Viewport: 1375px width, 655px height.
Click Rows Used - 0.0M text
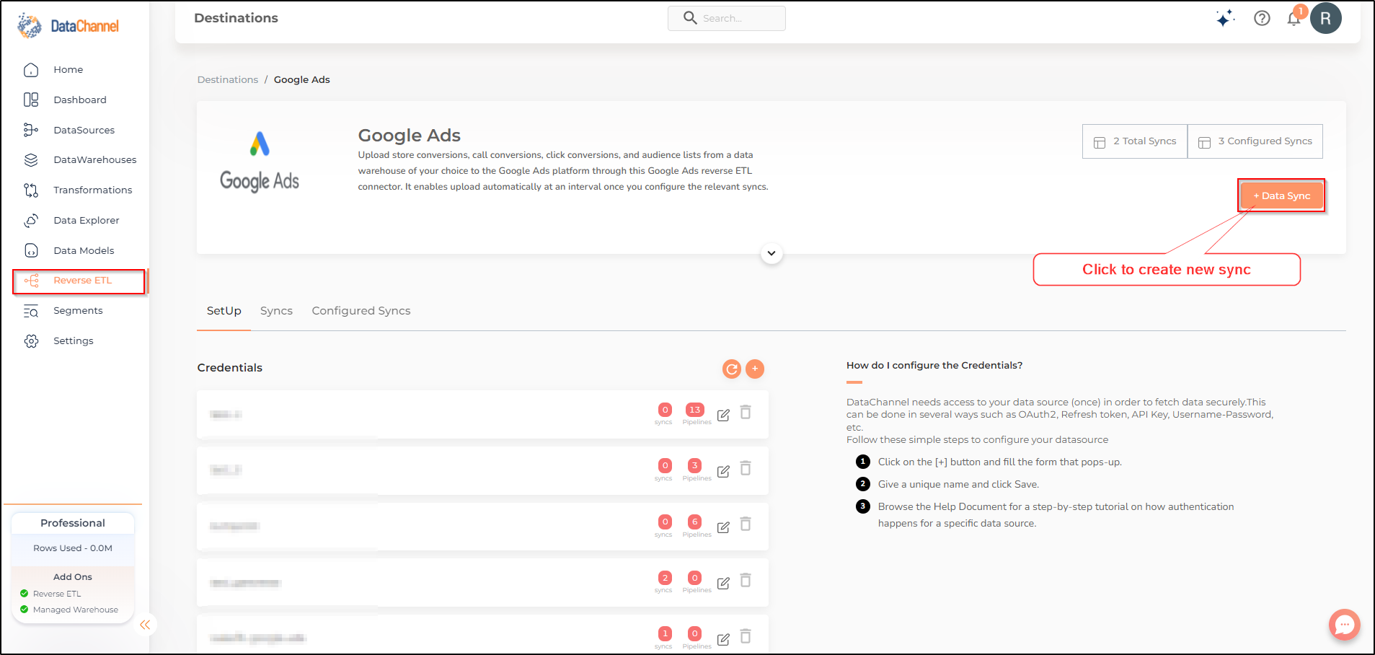pyautogui.click(x=73, y=548)
